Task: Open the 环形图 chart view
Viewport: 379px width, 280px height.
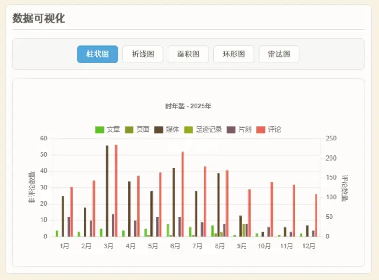Action: 233,54
